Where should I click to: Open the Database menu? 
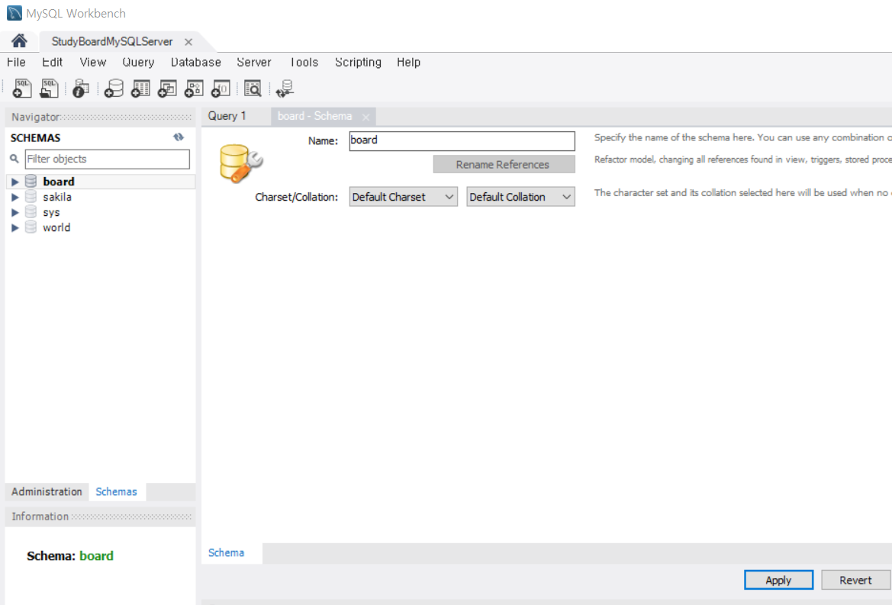[195, 62]
